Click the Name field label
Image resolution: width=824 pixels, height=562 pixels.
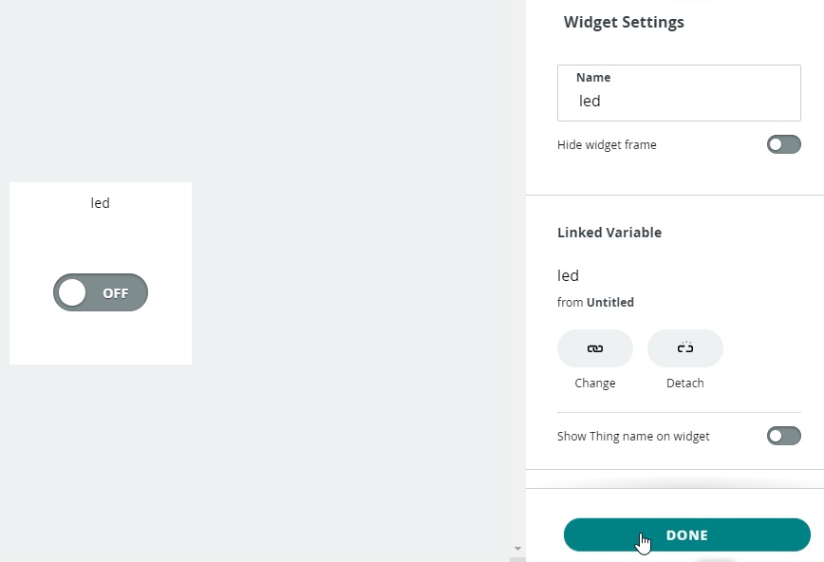click(x=593, y=77)
